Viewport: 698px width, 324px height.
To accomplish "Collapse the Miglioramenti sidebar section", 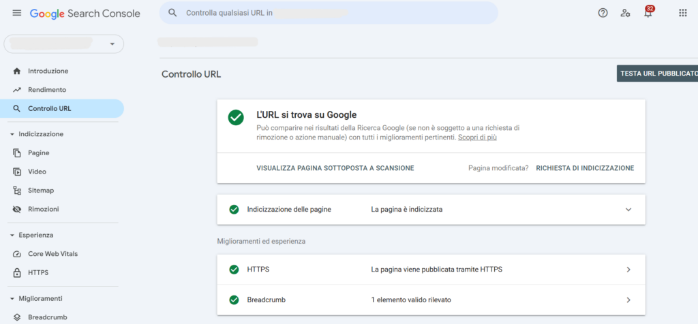I will coord(12,299).
